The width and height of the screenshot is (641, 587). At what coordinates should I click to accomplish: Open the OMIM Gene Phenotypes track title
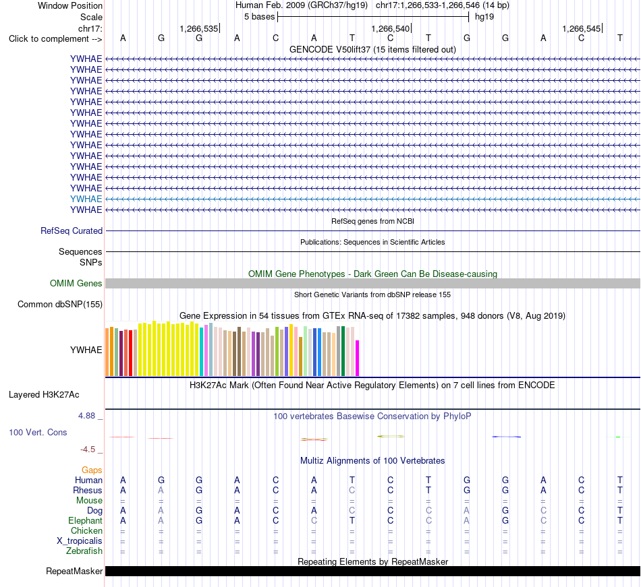pyautogui.click(x=372, y=274)
